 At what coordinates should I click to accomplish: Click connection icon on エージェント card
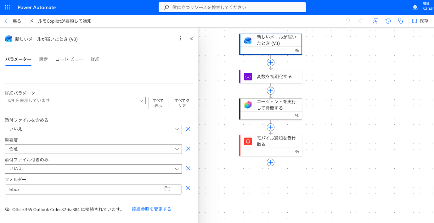[x=297, y=115]
